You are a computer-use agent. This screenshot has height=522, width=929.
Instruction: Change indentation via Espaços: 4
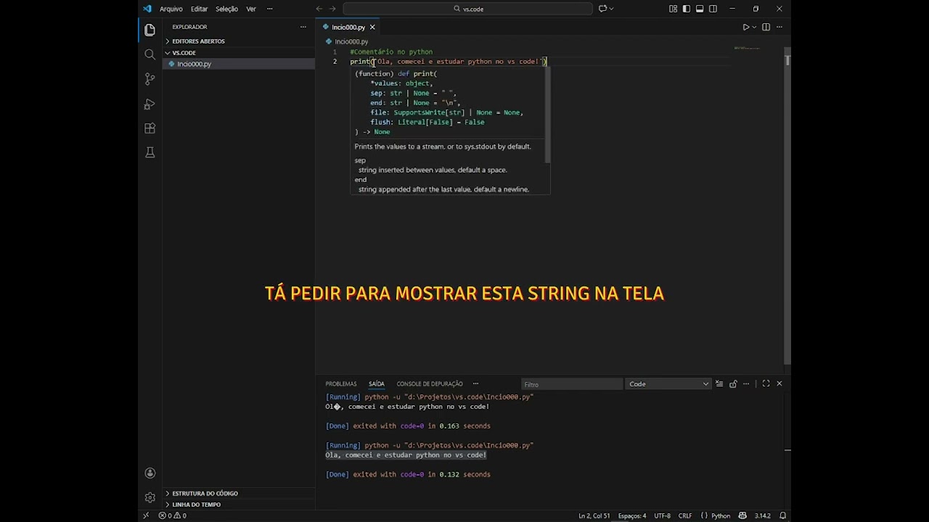click(x=632, y=515)
